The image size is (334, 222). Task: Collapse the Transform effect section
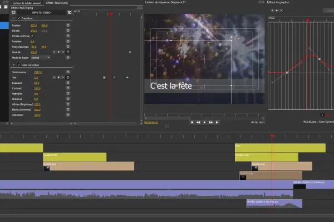coord(13,18)
